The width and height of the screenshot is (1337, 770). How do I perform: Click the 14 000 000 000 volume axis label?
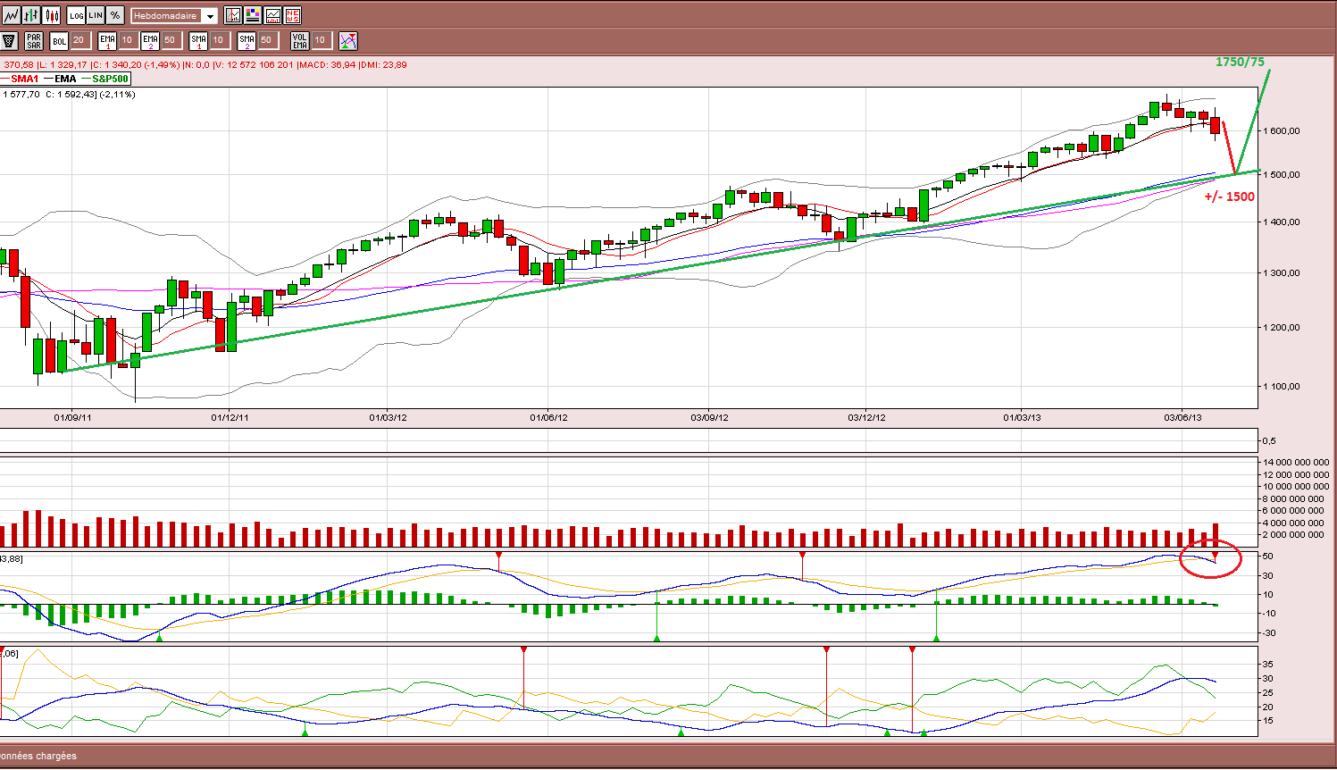point(1296,462)
